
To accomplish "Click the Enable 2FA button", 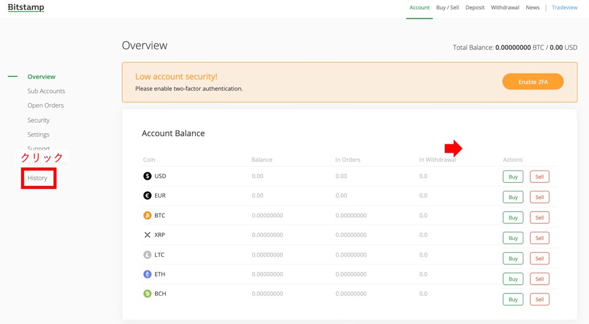I will (533, 82).
